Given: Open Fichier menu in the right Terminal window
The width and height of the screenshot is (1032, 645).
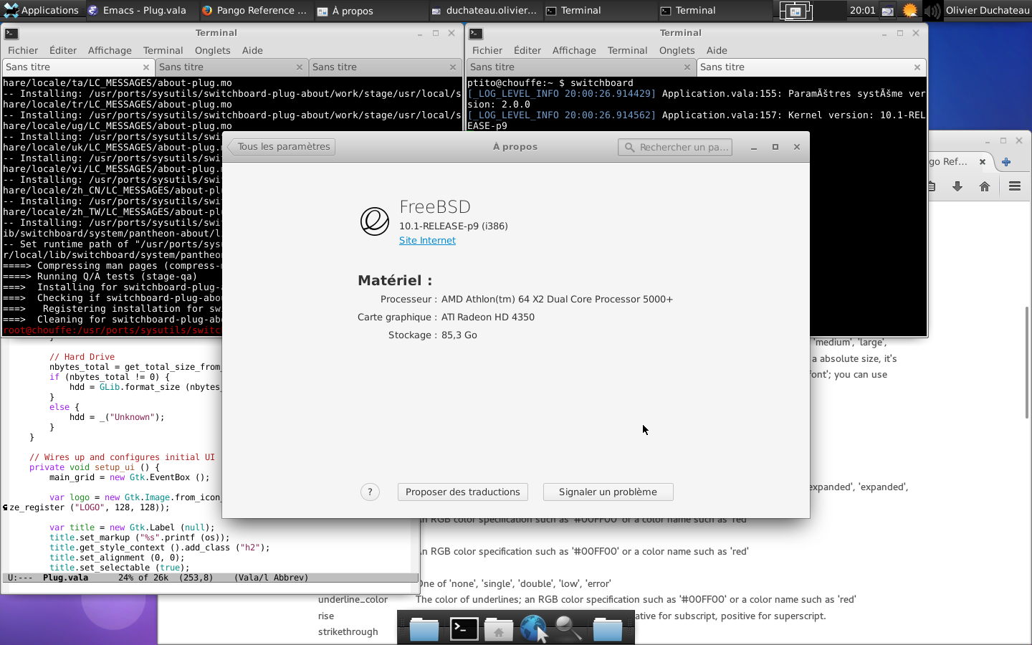Looking at the screenshot, I should [x=487, y=50].
